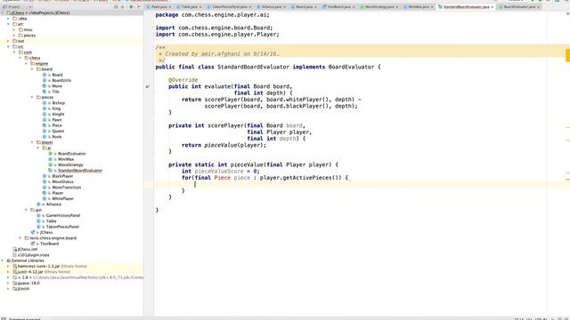Image resolution: width=570 pixels, height=320 pixels.
Task: Collapse the player package
Action: (x=32, y=142)
